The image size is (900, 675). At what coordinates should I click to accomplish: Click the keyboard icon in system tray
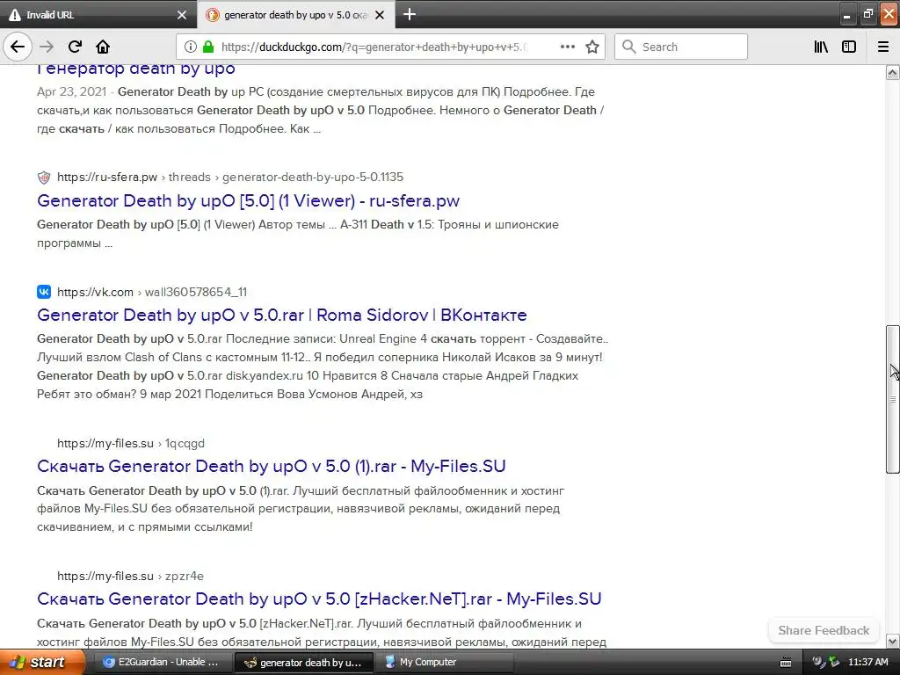coord(786,663)
